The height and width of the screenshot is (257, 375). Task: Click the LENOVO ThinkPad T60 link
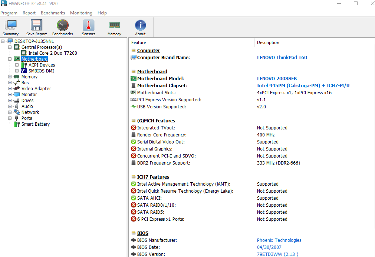click(x=282, y=57)
